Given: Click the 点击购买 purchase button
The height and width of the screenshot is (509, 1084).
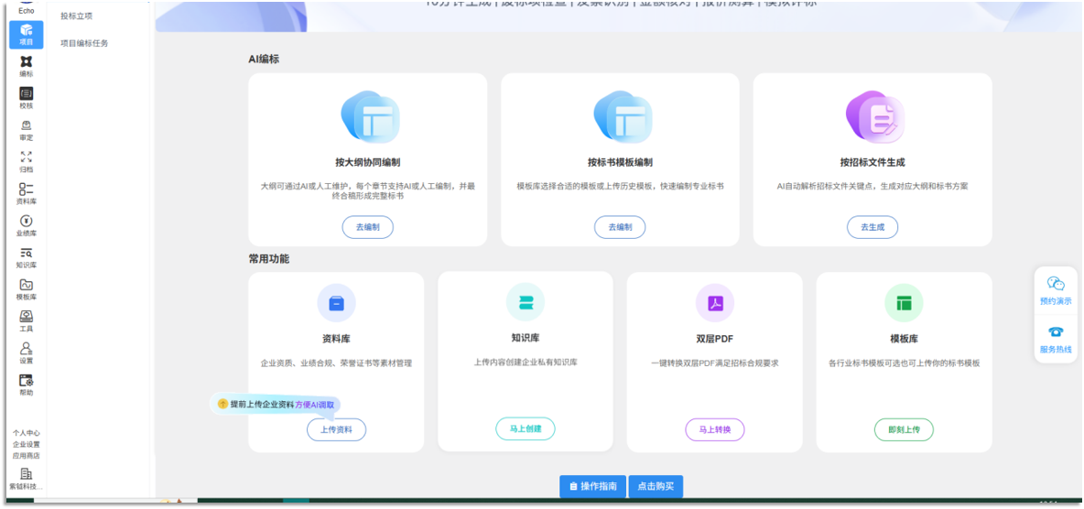Looking at the screenshot, I should point(656,486).
